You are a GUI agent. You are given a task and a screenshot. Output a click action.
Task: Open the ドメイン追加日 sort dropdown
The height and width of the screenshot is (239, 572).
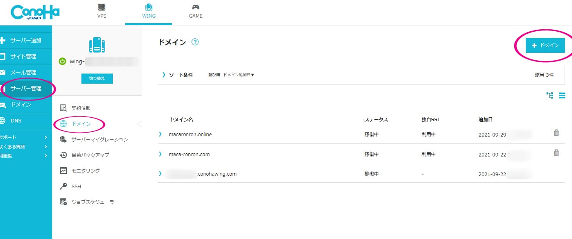pos(239,75)
